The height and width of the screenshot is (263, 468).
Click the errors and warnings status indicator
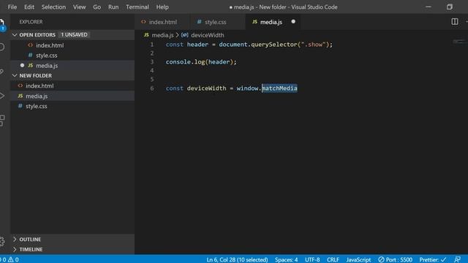tap(10, 259)
